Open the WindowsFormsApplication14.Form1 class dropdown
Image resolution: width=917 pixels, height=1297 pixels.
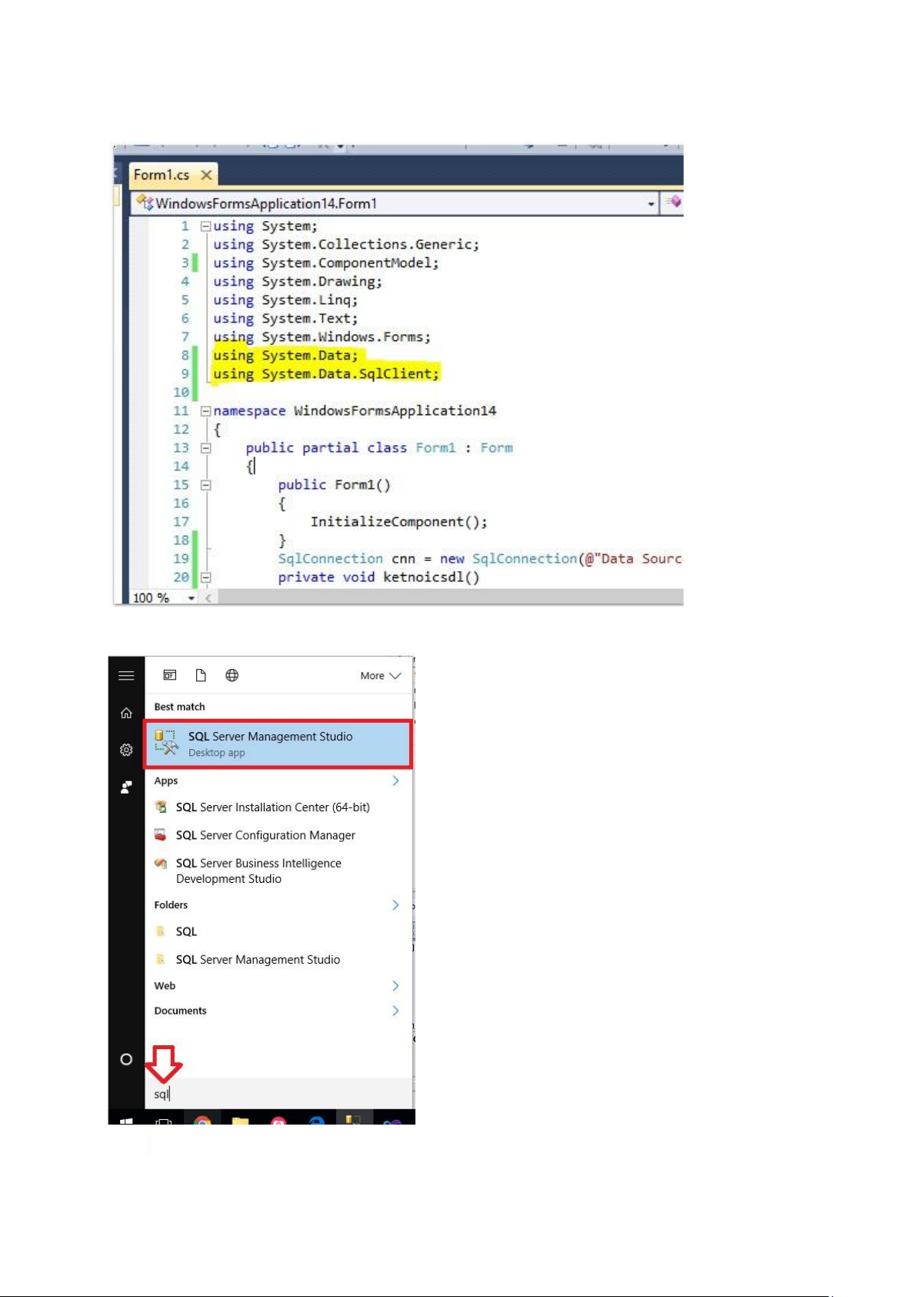[x=652, y=204]
